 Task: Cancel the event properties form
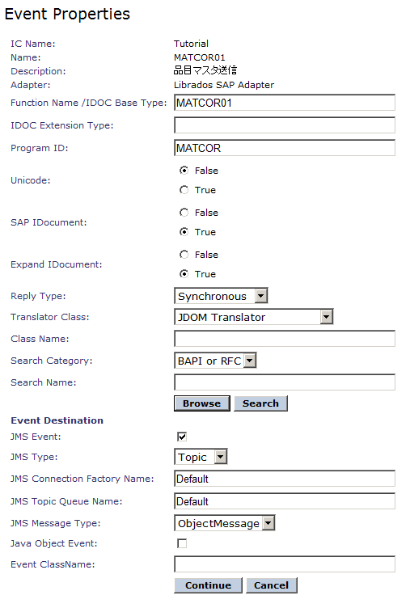point(271,585)
